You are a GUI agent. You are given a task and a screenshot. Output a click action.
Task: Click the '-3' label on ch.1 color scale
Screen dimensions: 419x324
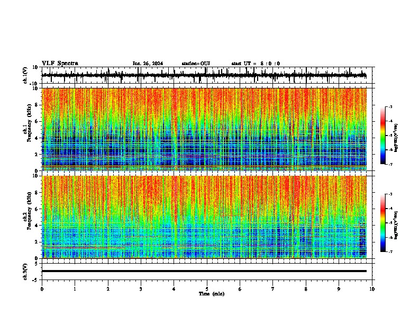pos(390,106)
